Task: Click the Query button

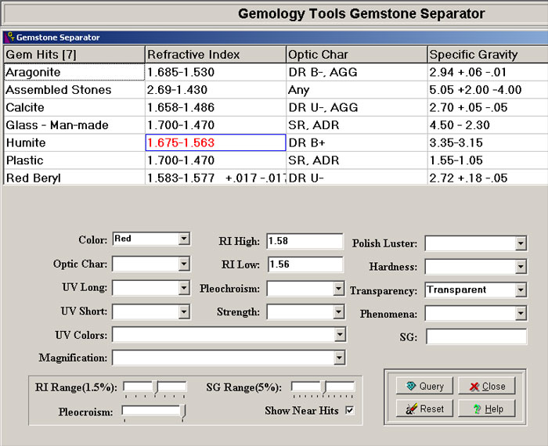Action: (x=424, y=386)
